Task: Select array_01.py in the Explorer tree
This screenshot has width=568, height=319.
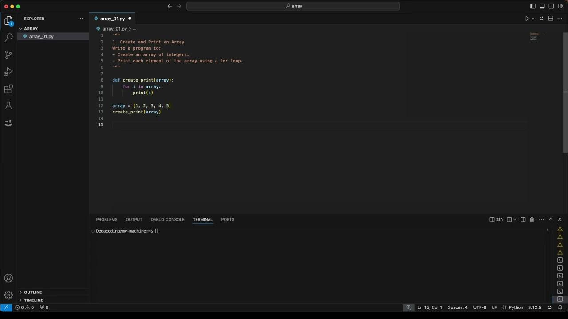Action: 53,36
